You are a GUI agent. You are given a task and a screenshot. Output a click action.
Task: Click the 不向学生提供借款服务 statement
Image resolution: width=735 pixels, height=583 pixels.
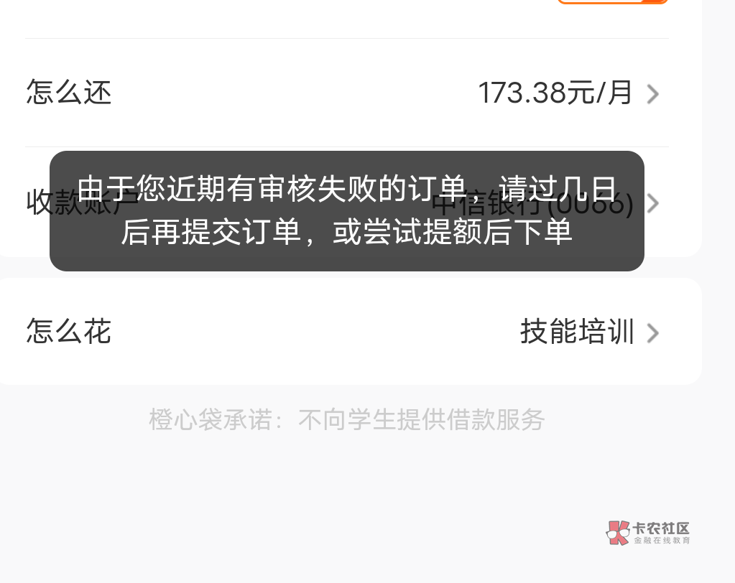point(422,419)
